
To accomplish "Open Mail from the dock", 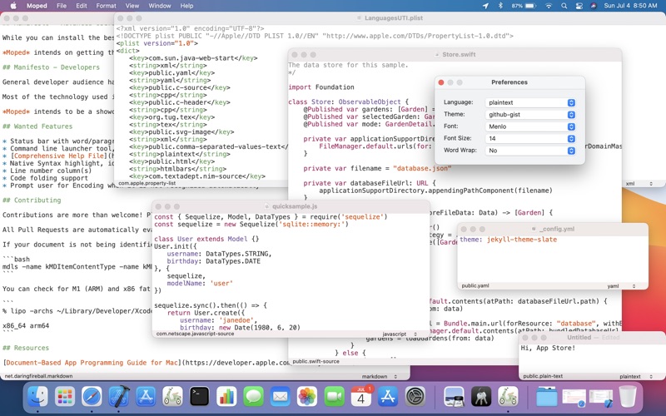I will tap(281, 398).
